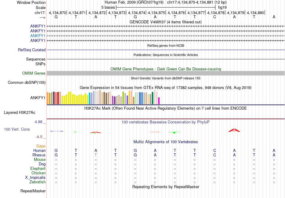Image resolution: width=285 pixels, height=198 pixels.
Task: Click the Elephant species row label
Action: click(38, 169)
